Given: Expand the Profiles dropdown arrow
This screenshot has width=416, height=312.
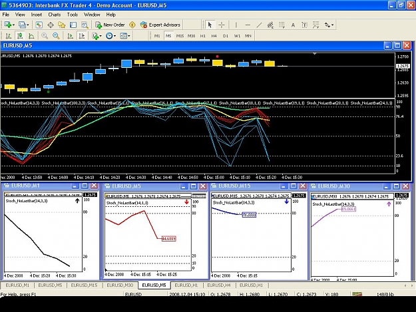Looking at the screenshot, I should [27, 25].
